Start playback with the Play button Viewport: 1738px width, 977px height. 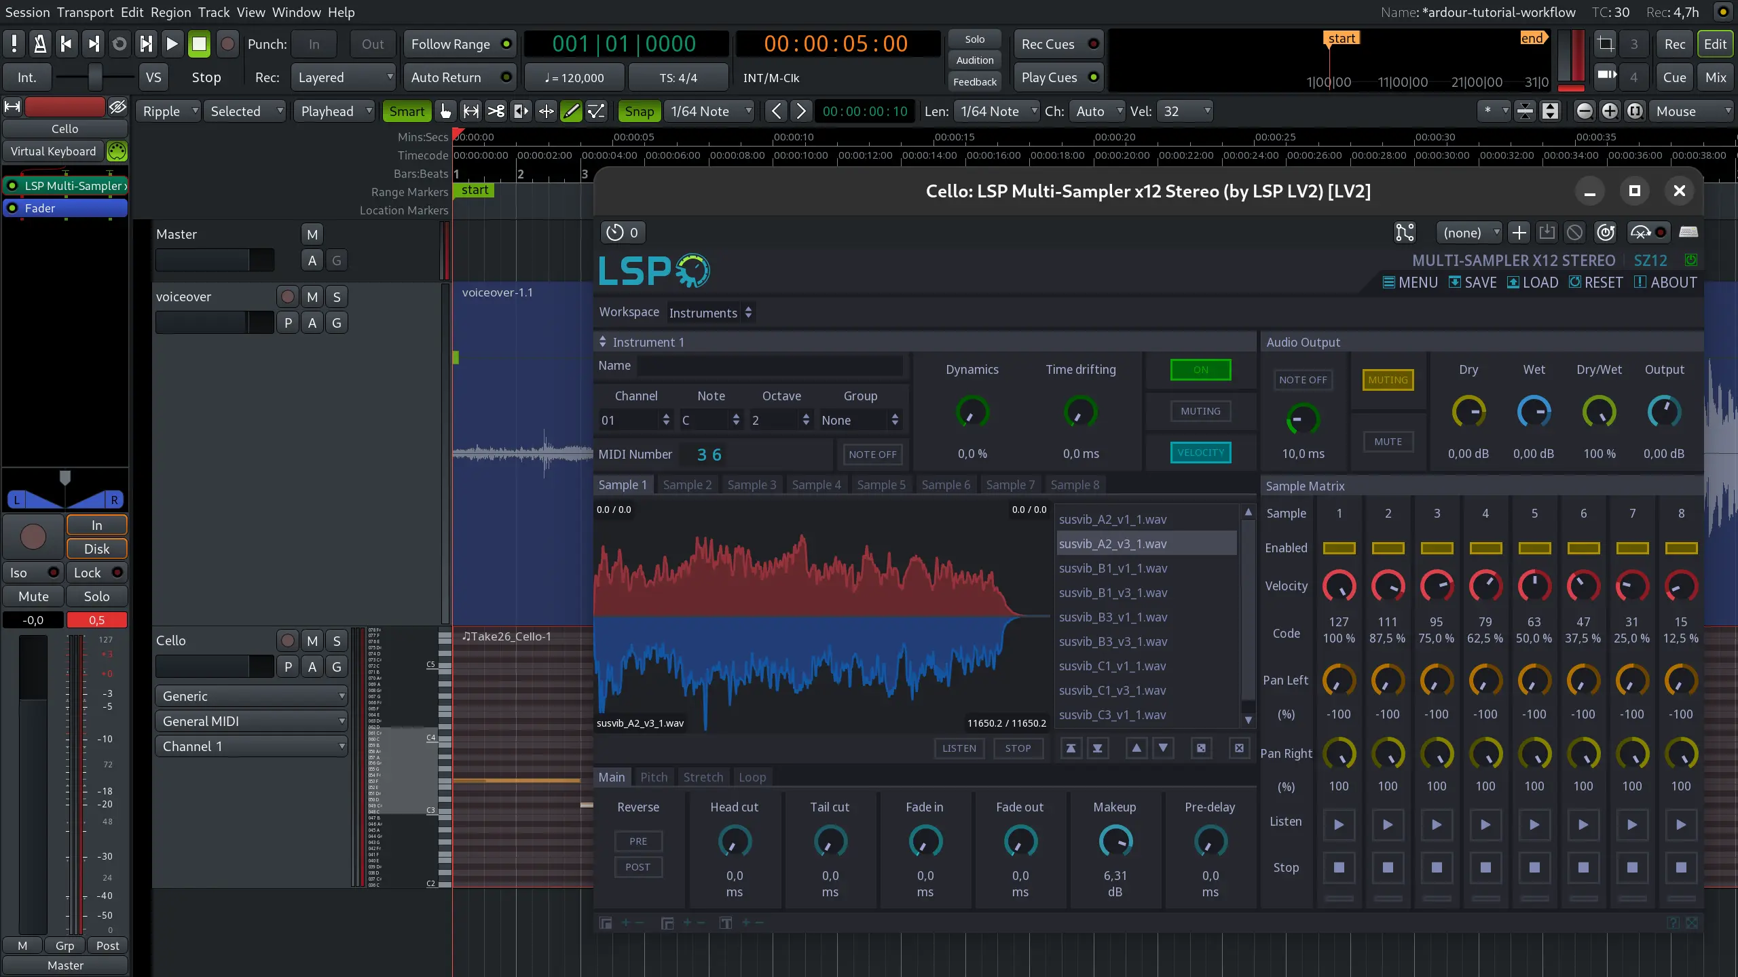click(172, 44)
